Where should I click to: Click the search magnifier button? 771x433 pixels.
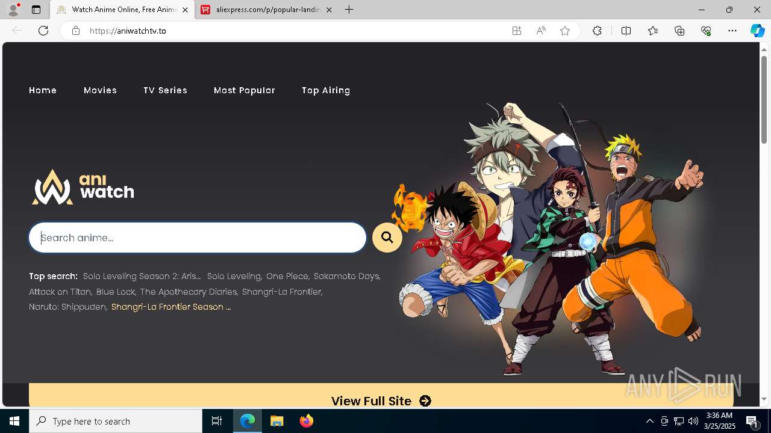(x=387, y=238)
